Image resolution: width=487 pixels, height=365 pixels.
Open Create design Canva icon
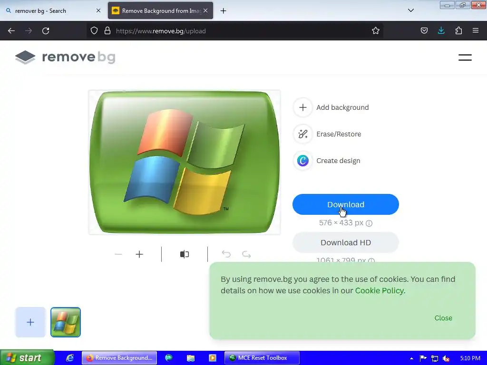coord(303,161)
